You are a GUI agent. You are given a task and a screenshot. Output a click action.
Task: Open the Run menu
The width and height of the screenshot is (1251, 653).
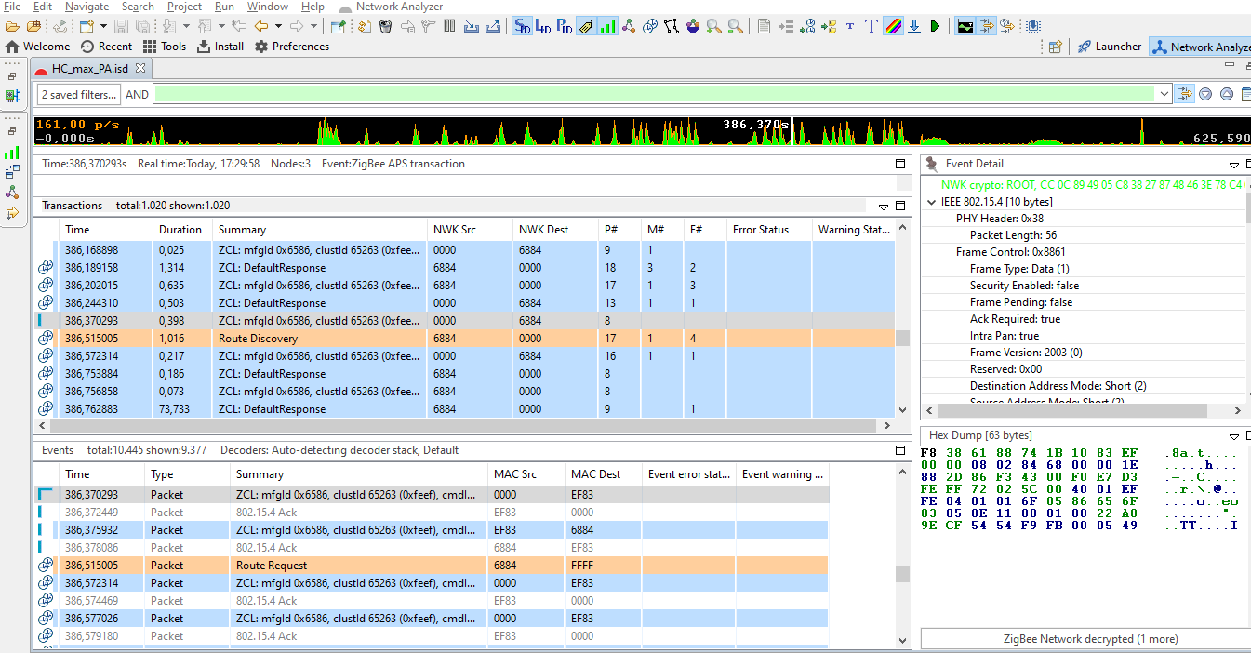224,7
